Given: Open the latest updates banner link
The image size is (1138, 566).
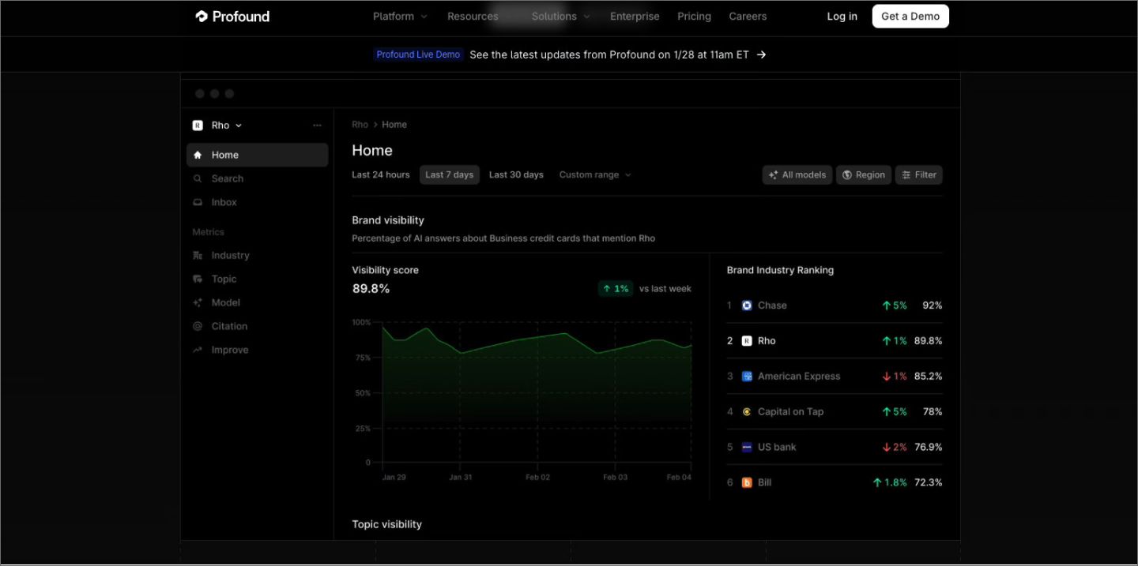Looking at the screenshot, I should coord(609,54).
